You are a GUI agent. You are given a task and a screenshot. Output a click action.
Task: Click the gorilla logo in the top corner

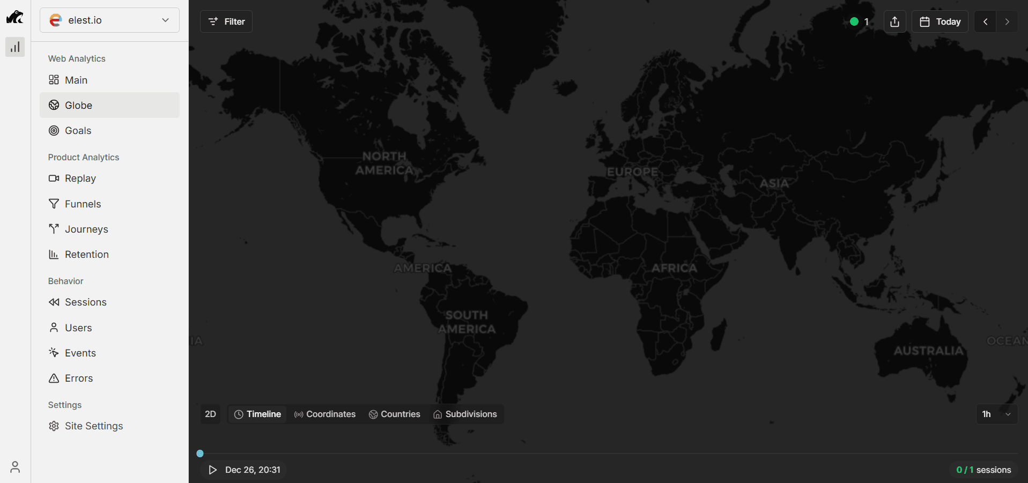click(x=14, y=17)
